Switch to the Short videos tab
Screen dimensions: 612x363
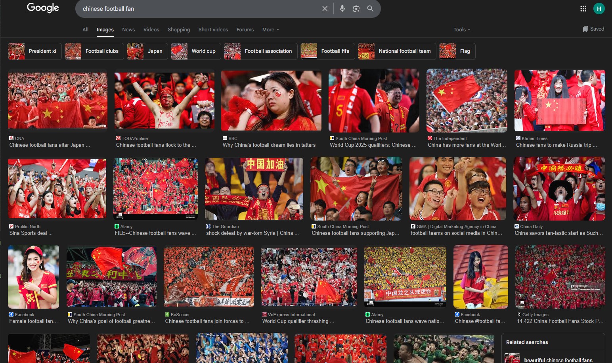213,30
